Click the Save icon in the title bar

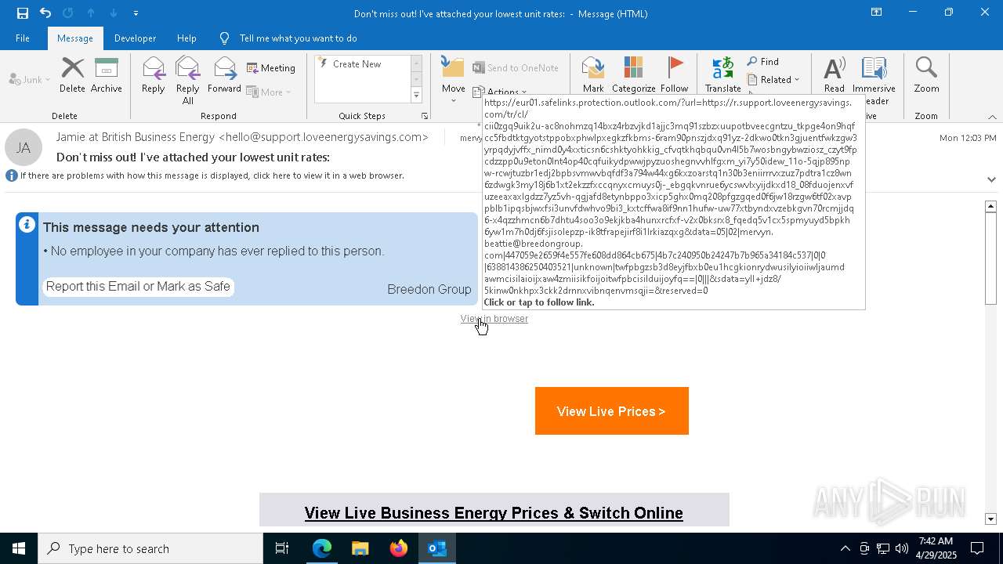23,13
